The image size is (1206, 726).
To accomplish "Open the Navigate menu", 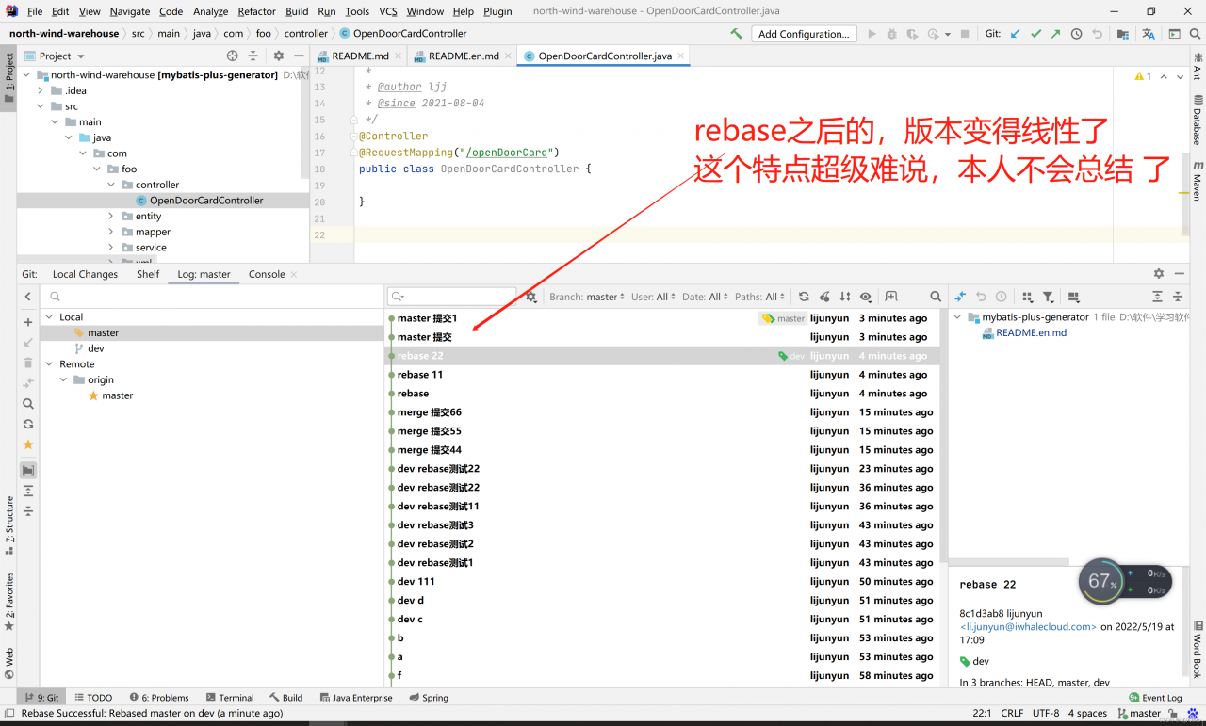I will [129, 11].
